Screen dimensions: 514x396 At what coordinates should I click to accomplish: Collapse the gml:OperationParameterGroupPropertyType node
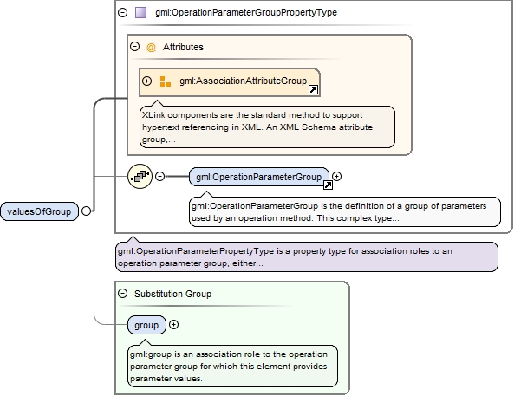(122, 12)
